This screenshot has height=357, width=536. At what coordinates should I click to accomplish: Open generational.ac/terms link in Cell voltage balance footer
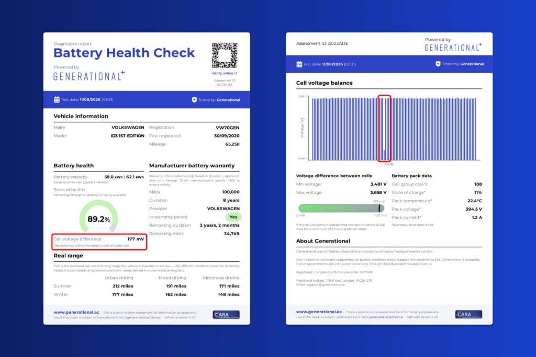tap(386, 317)
